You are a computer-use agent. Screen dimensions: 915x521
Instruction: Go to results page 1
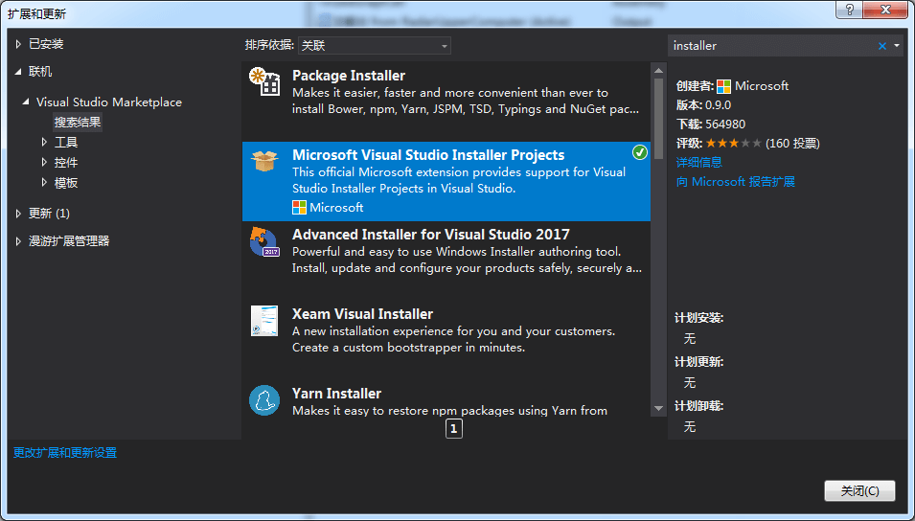coord(454,429)
